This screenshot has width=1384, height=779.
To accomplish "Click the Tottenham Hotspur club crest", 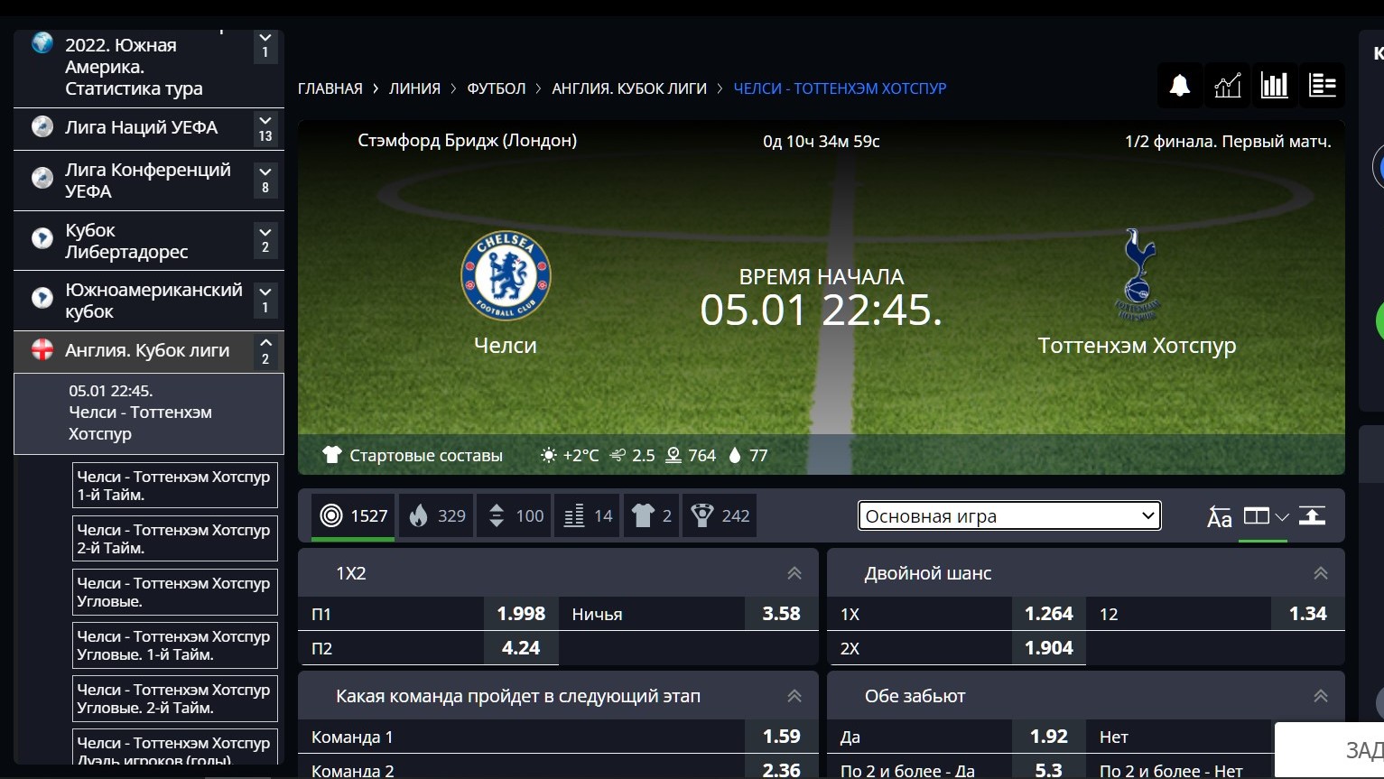I will pyautogui.click(x=1138, y=275).
